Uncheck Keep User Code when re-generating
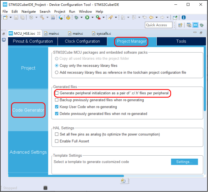 pyautogui.click(x=57, y=107)
